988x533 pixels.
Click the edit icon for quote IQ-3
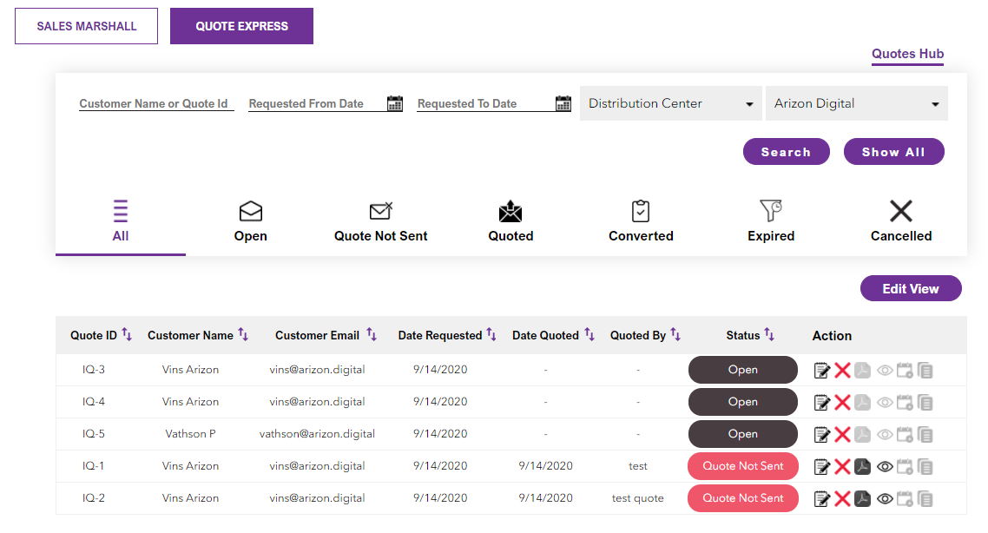point(821,371)
